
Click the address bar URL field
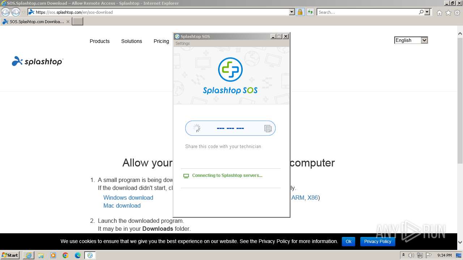point(158,12)
